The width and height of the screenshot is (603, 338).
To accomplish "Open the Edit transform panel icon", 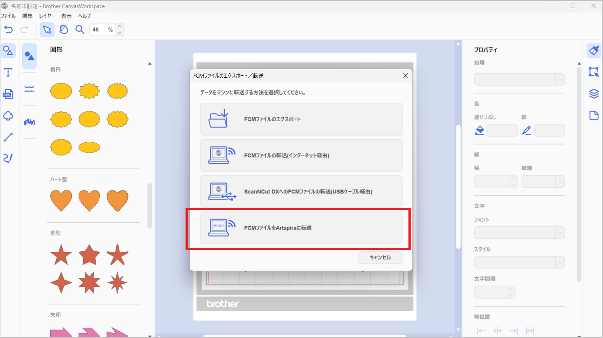I will tap(594, 72).
